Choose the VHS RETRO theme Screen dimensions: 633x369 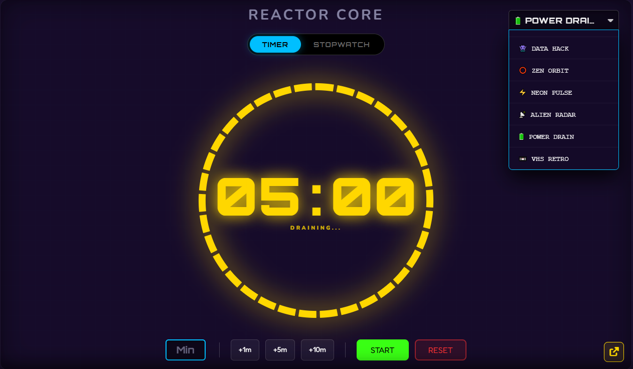[550, 158]
